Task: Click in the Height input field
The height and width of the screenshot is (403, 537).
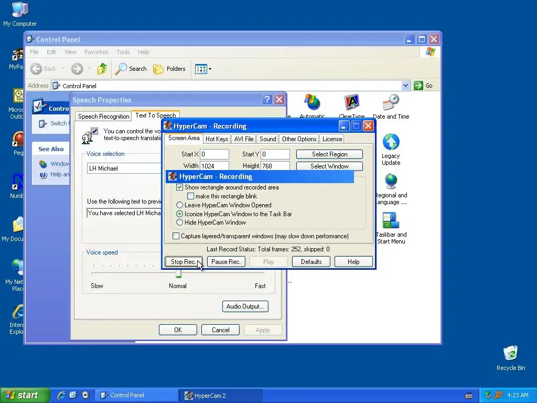Action: click(275, 166)
